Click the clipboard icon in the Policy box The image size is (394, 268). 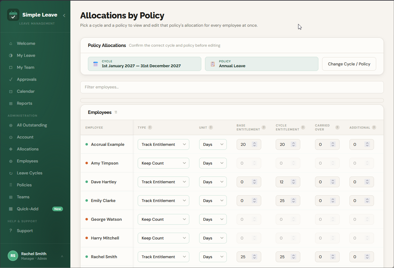213,64
